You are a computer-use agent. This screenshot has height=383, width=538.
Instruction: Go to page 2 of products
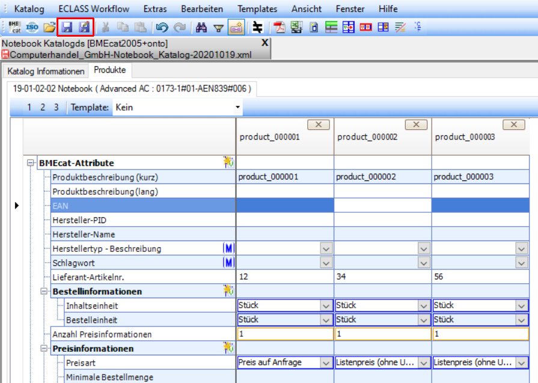43,108
